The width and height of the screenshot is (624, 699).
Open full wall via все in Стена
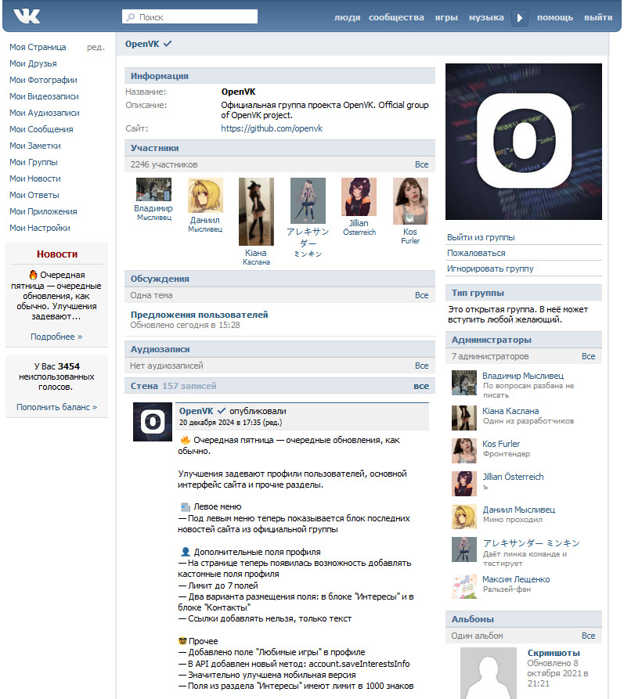coord(421,386)
